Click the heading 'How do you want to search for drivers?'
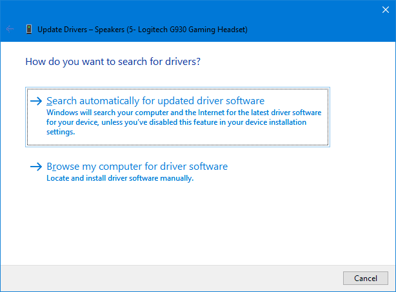This screenshot has height=292, width=396. pyautogui.click(x=113, y=62)
